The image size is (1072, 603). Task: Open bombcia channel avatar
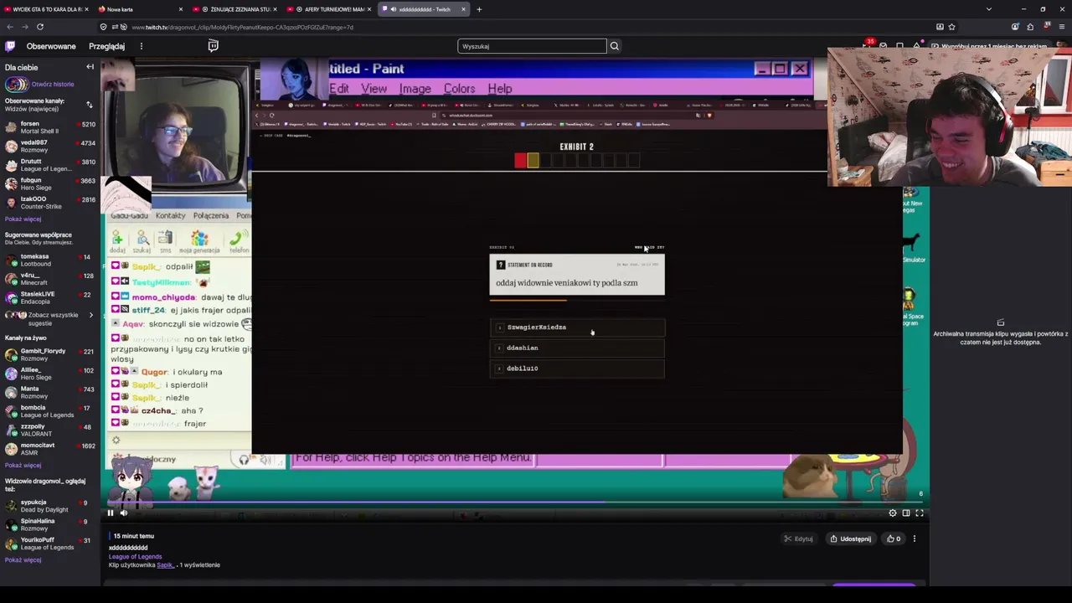point(11,411)
